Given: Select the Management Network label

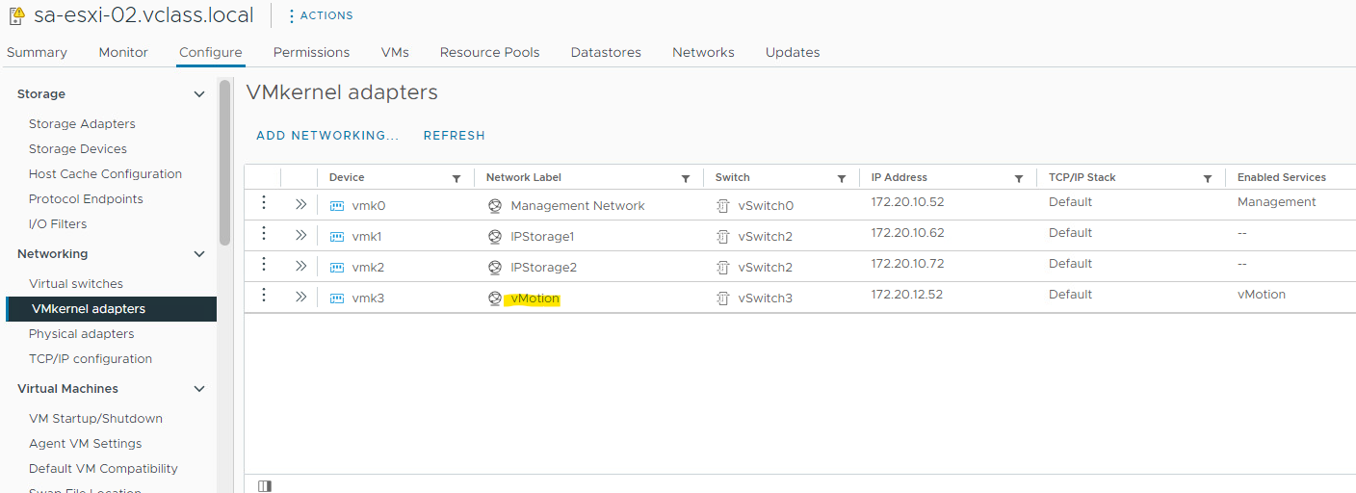Looking at the screenshot, I should click(578, 206).
